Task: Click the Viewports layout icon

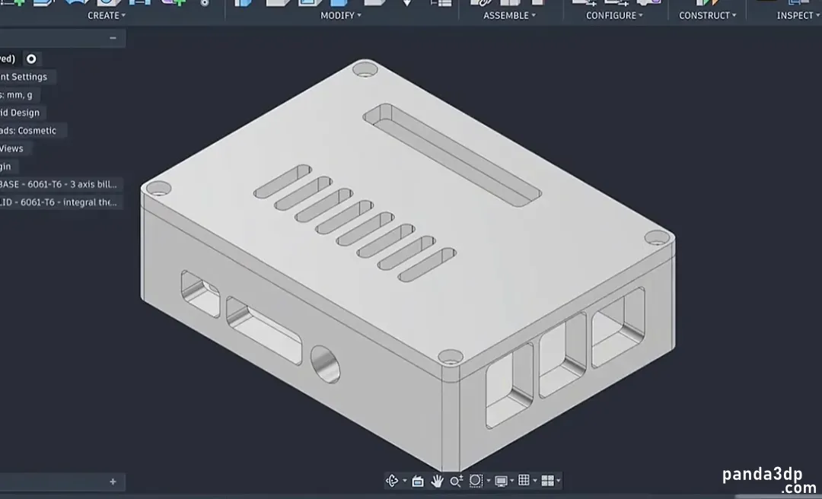Action: 547,481
